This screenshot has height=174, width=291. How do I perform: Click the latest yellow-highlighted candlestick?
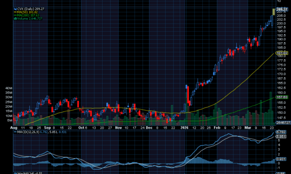coord(273,12)
